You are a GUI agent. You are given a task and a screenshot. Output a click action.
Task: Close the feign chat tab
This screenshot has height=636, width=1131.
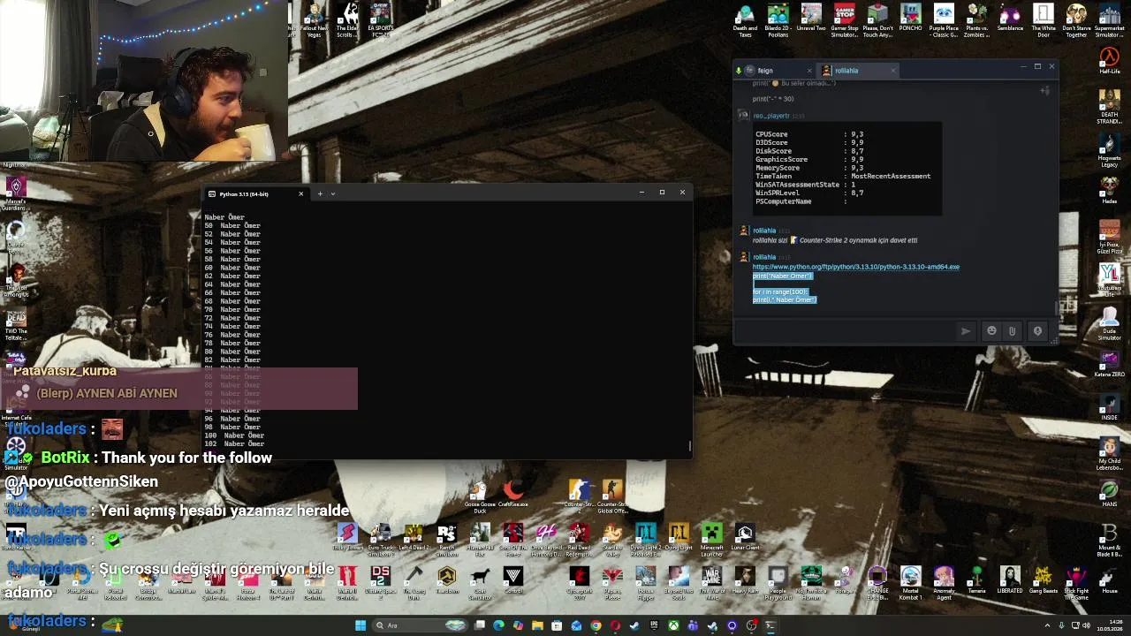(x=809, y=71)
